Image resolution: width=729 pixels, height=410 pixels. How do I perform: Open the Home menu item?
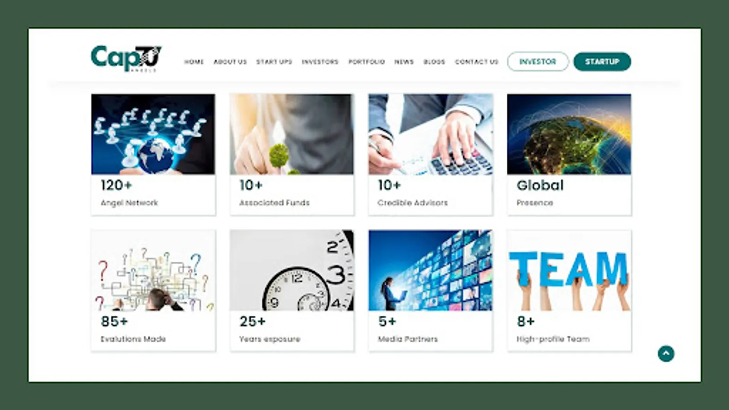(194, 61)
